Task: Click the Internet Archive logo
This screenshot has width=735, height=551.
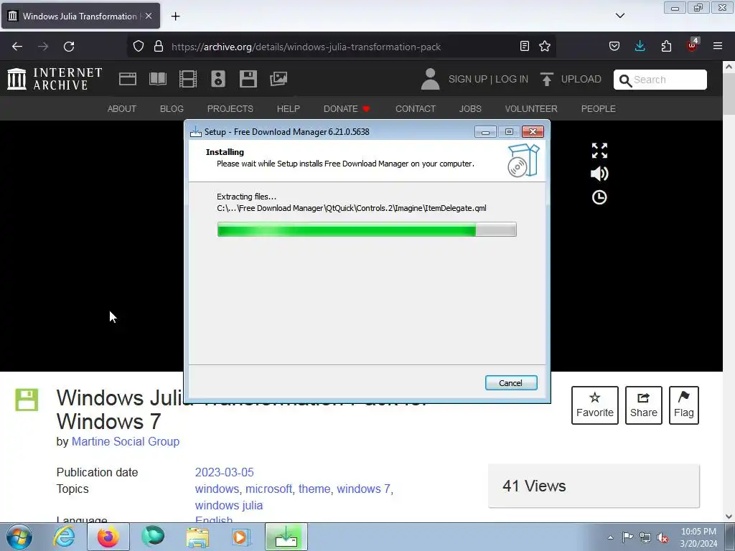Action: [x=55, y=79]
